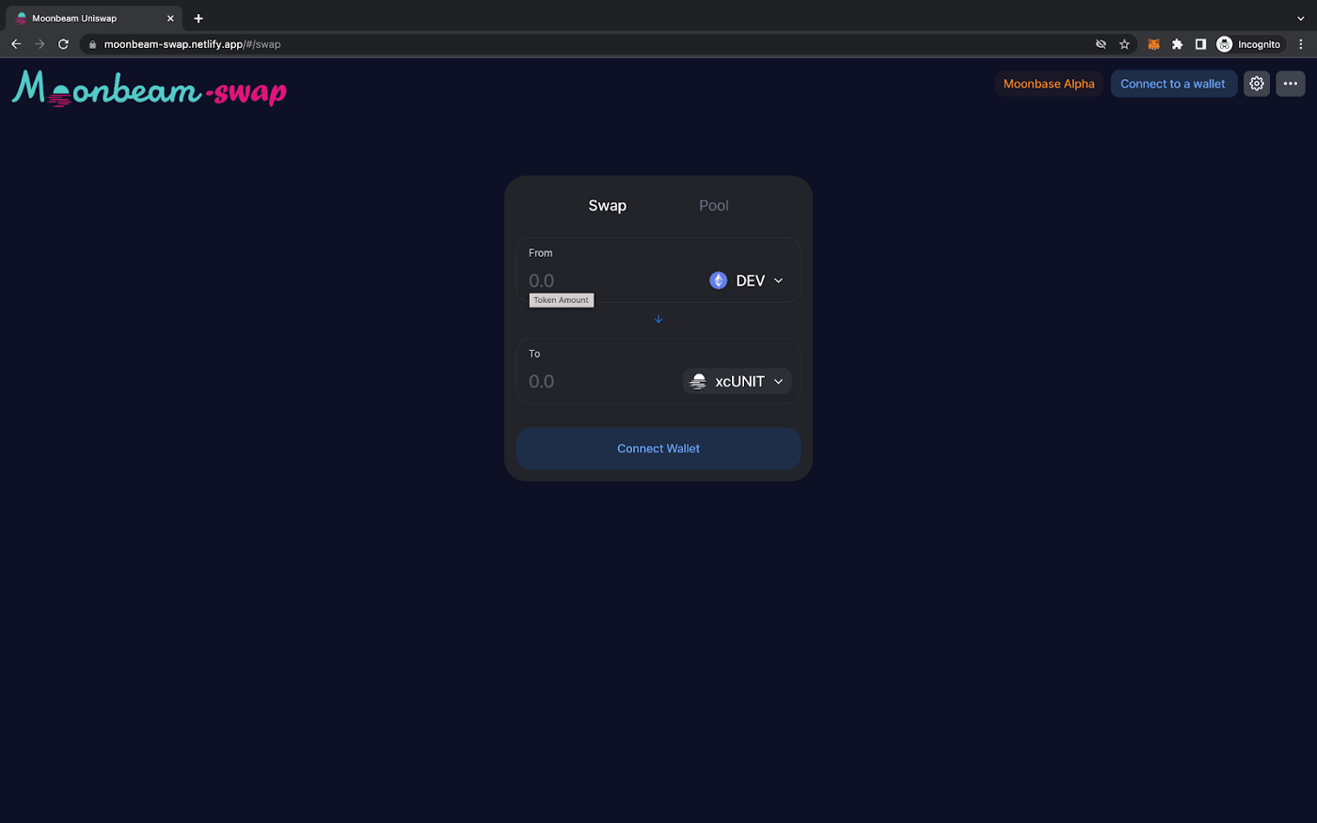Click the site lock icon
The height and width of the screenshot is (823, 1317).
[x=92, y=44]
